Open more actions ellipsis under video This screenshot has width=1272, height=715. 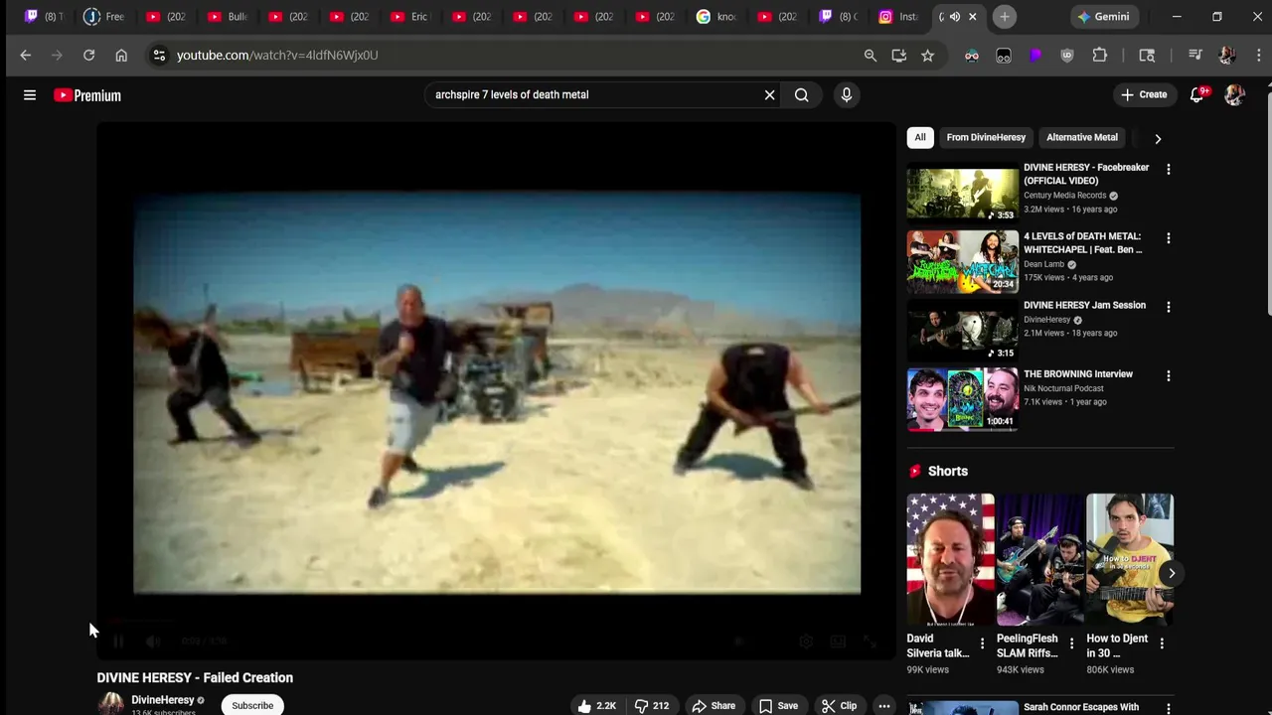click(x=883, y=706)
